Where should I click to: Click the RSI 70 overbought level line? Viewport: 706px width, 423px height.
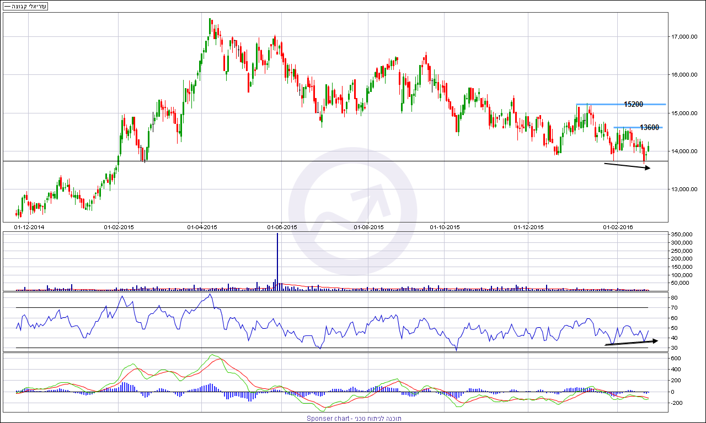tap(331, 307)
